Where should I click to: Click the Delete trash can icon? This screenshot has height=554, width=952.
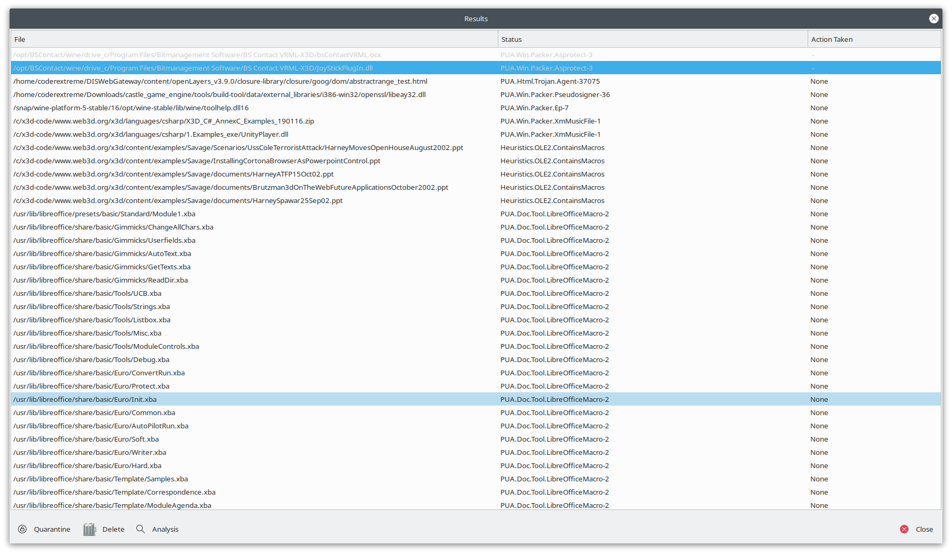point(89,529)
